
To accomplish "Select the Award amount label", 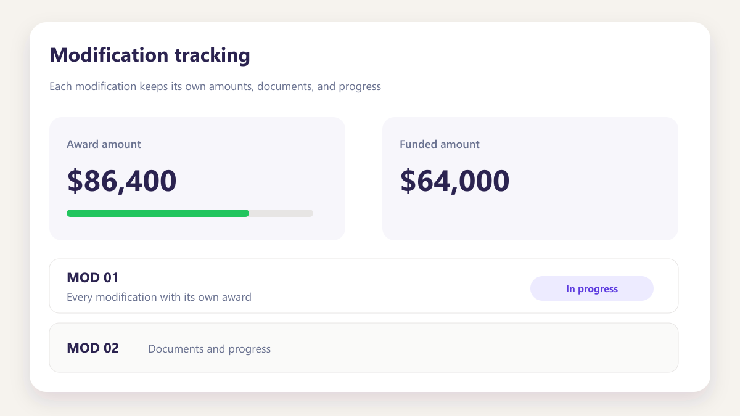I will click(104, 144).
